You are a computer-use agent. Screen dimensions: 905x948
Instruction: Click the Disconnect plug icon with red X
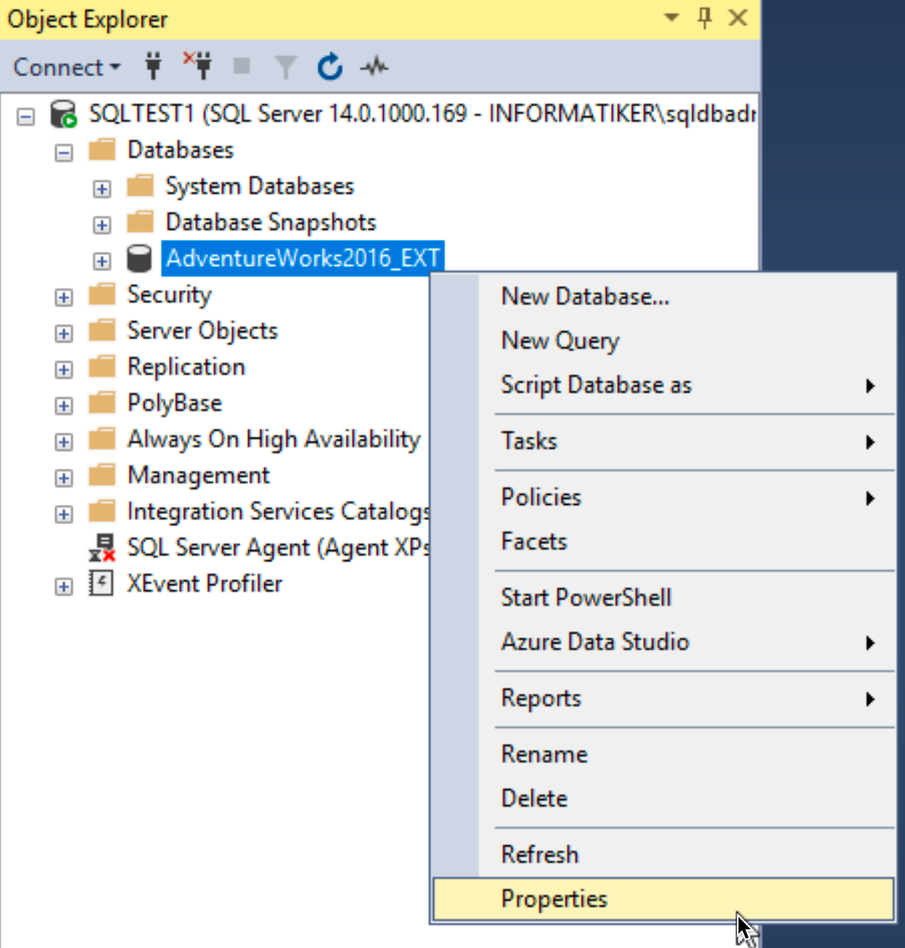(x=197, y=66)
